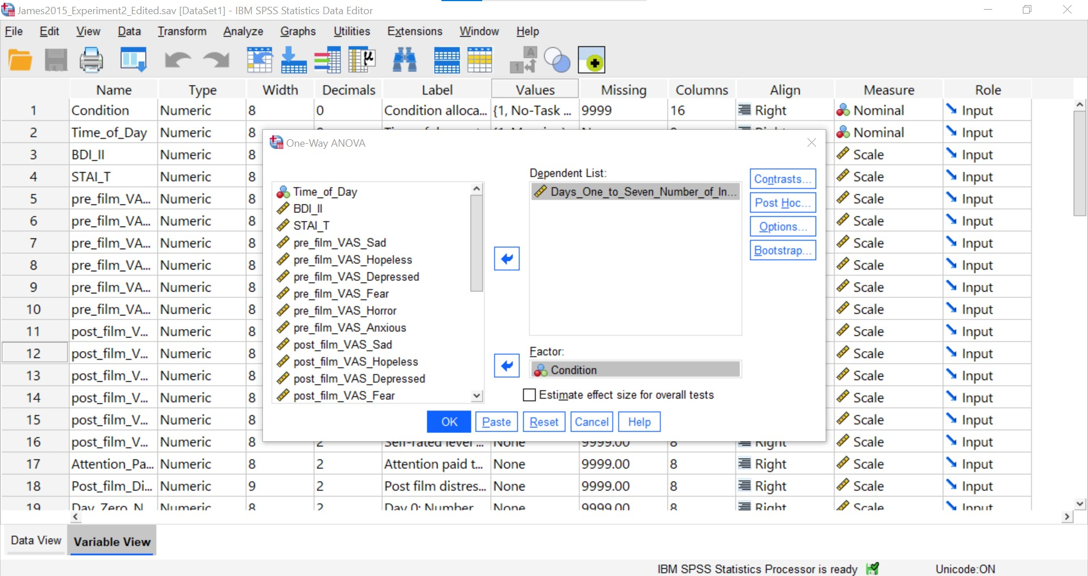This screenshot has width=1088, height=576.
Task: Click Unicode:ON status bar text
Action: coord(965,569)
